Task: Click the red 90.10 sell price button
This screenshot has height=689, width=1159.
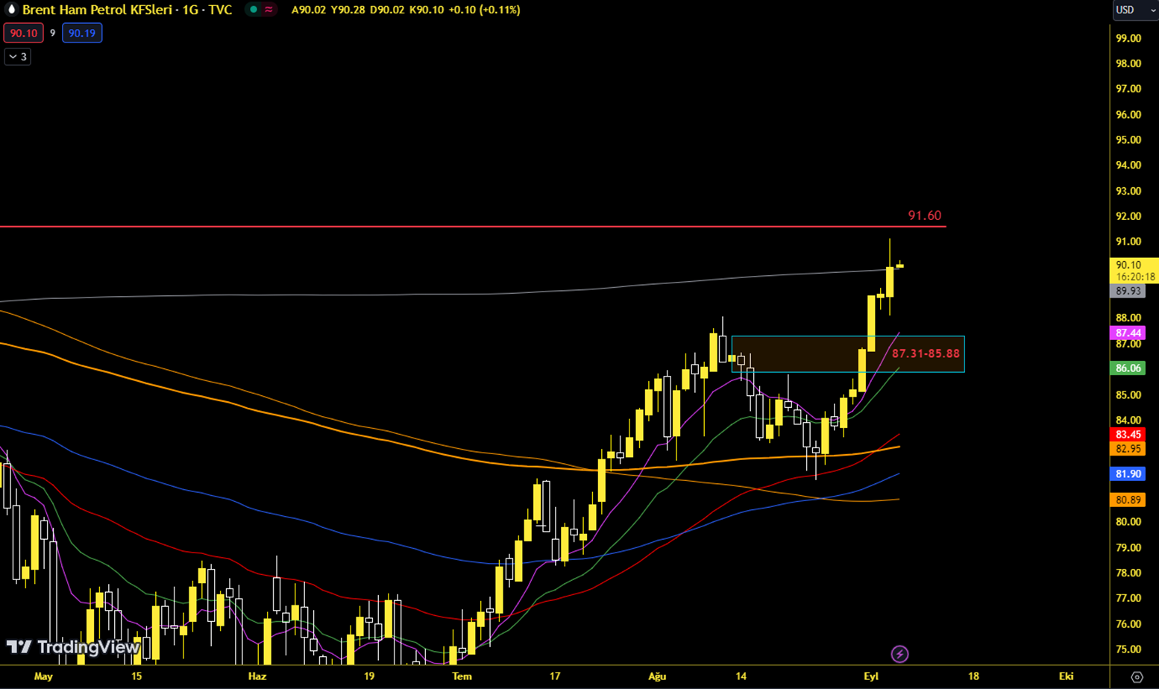Action: click(23, 33)
